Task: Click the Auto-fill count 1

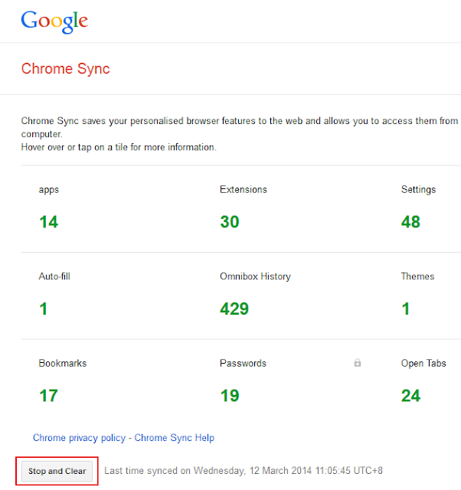Action: (x=44, y=309)
